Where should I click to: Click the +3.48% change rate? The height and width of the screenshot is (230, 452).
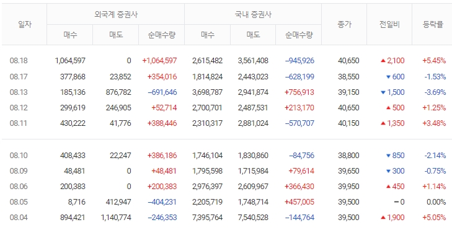434,123
